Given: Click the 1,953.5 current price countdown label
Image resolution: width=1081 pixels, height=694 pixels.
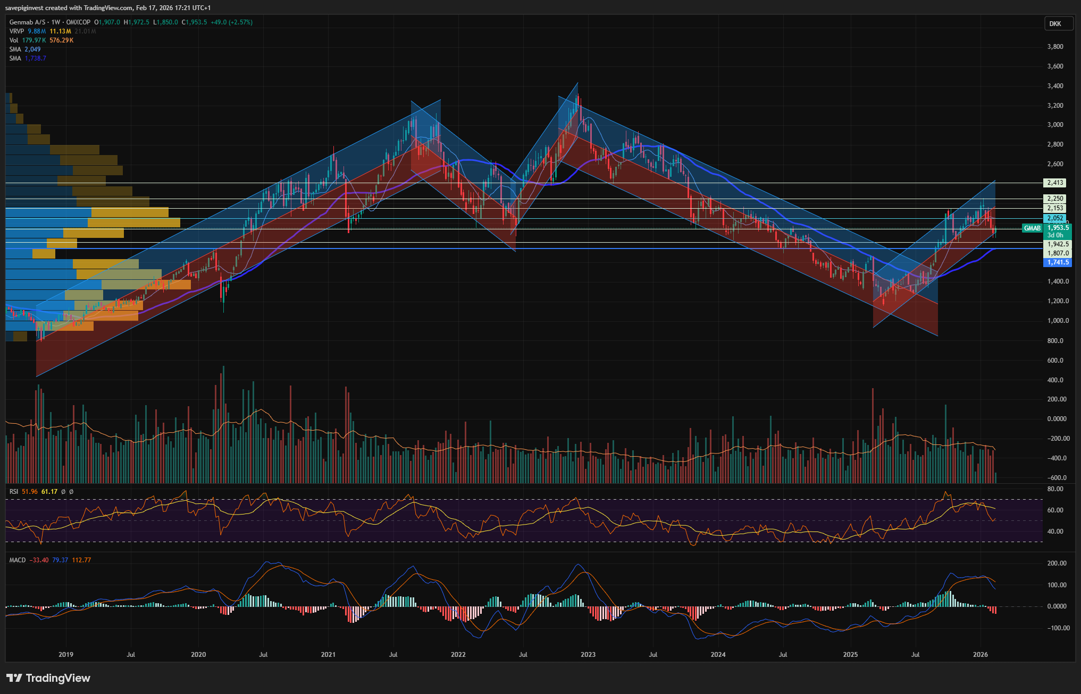Looking at the screenshot, I should click(x=1057, y=232).
